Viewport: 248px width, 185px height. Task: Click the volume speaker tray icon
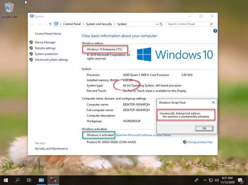[x=217, y=180]
